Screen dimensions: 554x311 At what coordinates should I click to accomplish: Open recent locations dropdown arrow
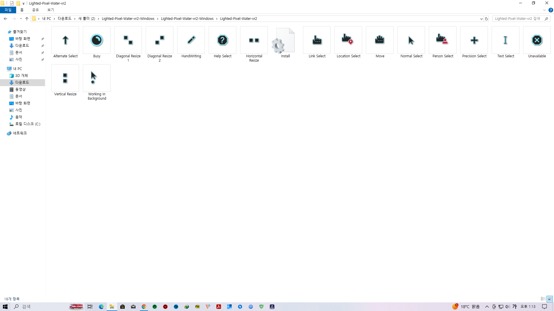(21, 19)
